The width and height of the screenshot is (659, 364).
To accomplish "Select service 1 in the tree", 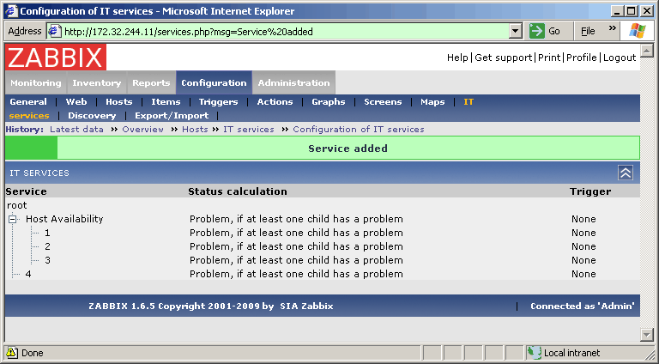I will click(x=47, y=233).
